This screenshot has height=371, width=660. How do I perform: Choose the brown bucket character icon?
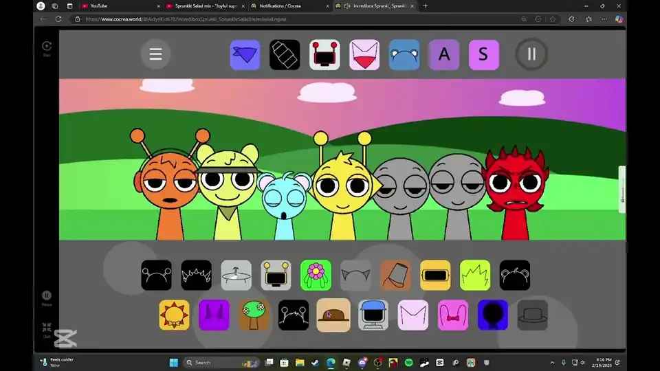(x=395, y=275)
